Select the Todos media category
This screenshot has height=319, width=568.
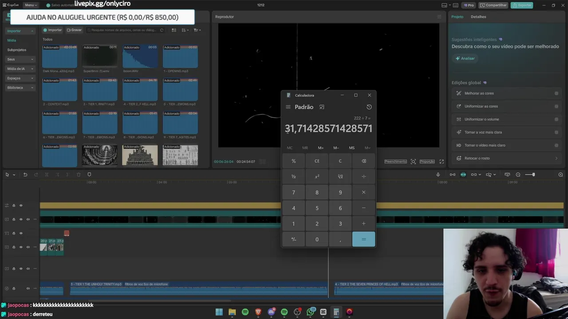tap(47, 39)
